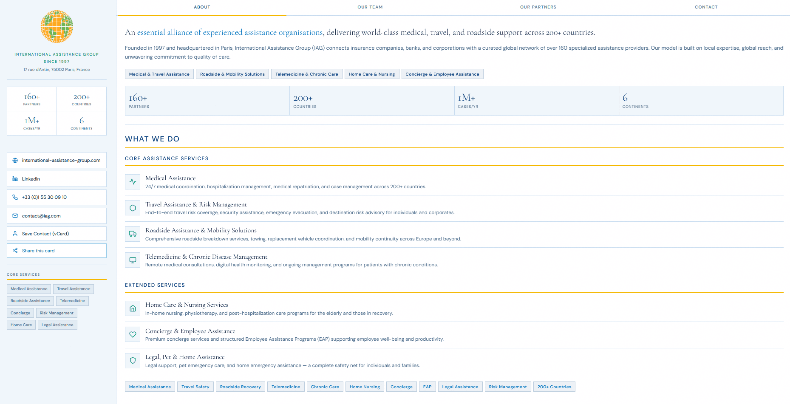Click the Chronic Care tag

click(x=325, y=387)
